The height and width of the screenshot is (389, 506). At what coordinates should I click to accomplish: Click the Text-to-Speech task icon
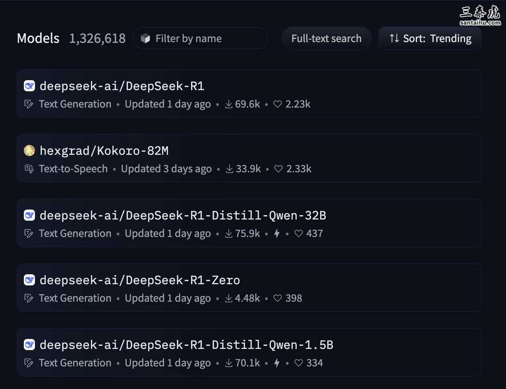click(29, 169)
